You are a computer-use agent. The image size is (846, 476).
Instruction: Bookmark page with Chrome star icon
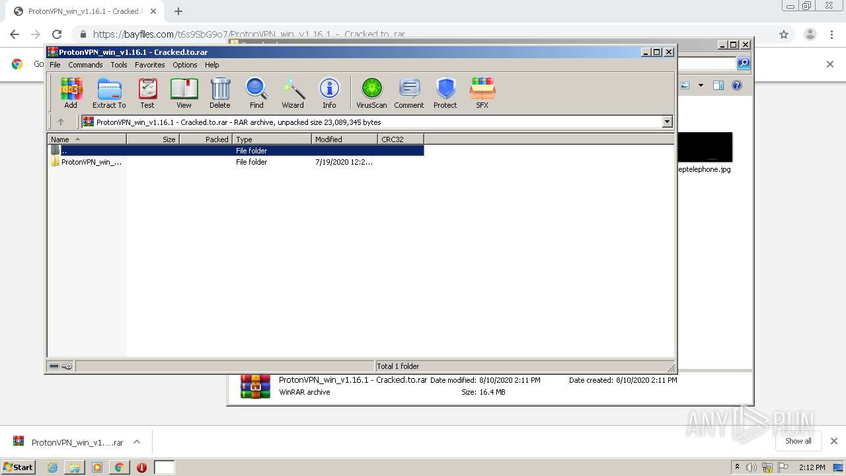[x=784, y=34]
